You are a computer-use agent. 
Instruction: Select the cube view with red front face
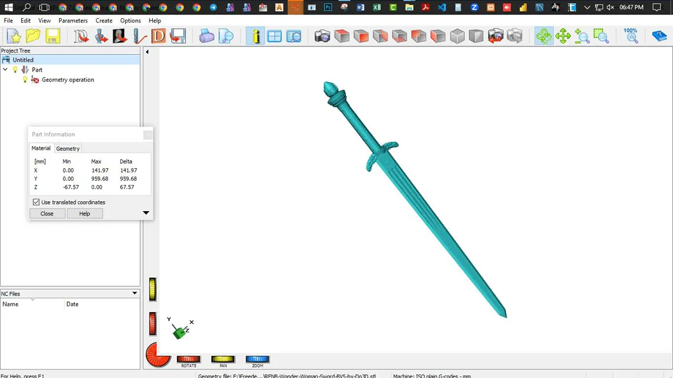point(361,36)
